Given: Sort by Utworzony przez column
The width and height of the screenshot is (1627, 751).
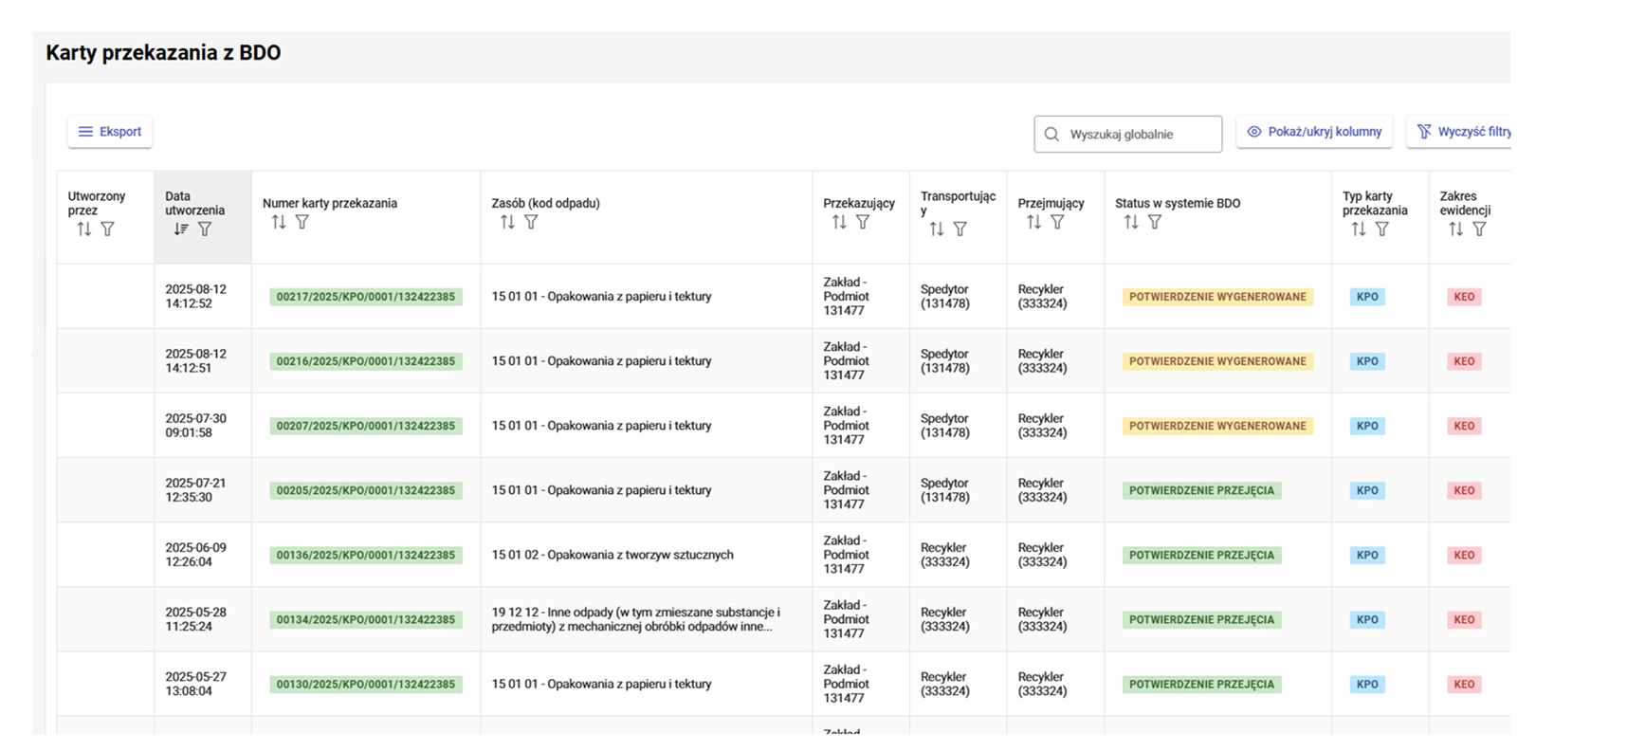Looking at the screenshot, I should [84, 229].
